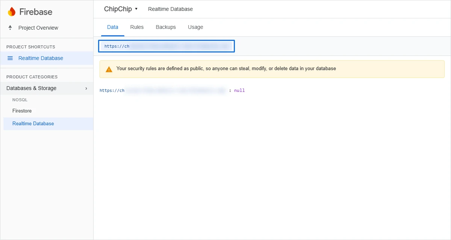The image size is (451, 240).
Task: Select Realtime Database under NoSQL
Action: click(x=48, y=124)
